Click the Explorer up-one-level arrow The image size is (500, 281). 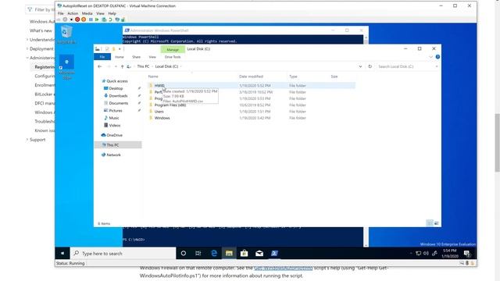point(122,66)
